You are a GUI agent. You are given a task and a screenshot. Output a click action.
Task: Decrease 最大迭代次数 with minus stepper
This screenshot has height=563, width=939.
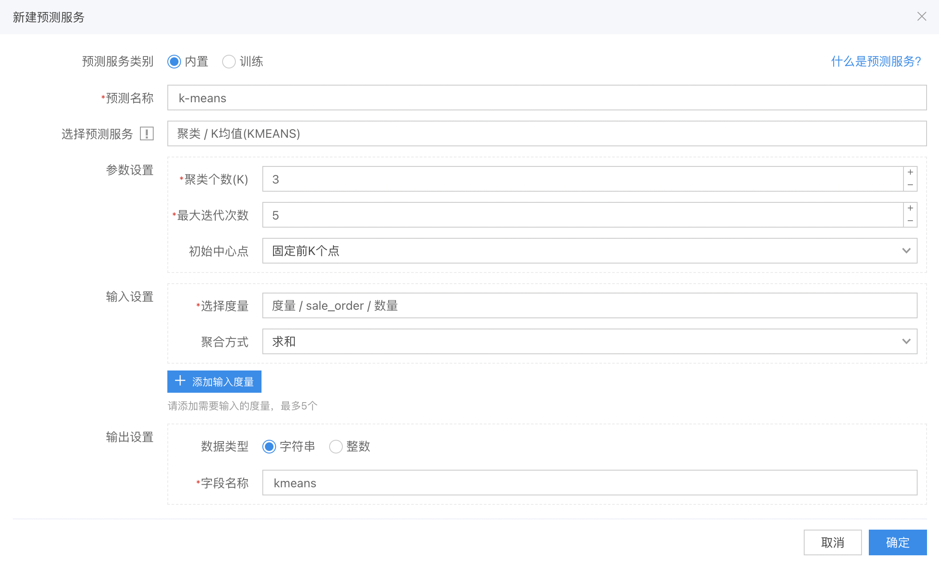tap(910, 221)
